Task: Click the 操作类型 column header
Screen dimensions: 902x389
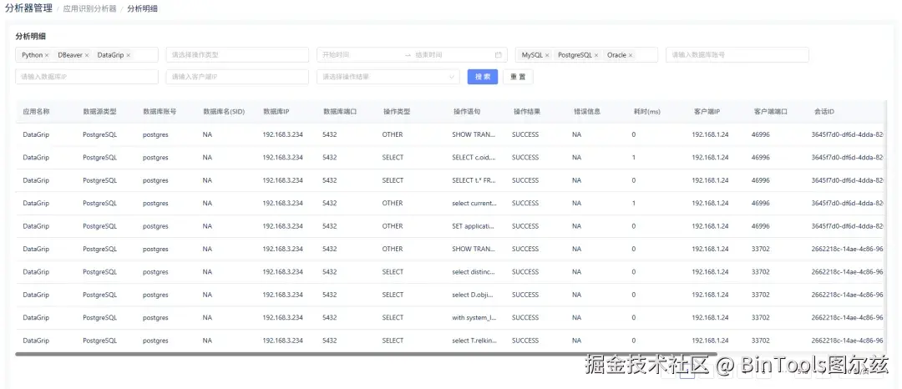Action: [x=397, y=112]
